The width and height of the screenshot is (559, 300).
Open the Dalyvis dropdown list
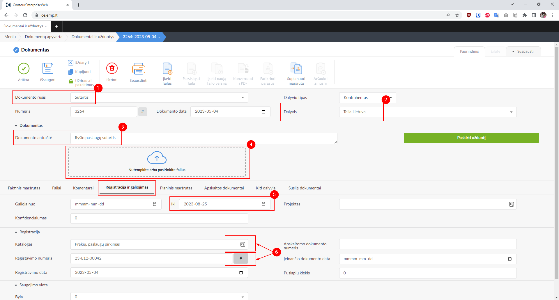pos(511,112)
